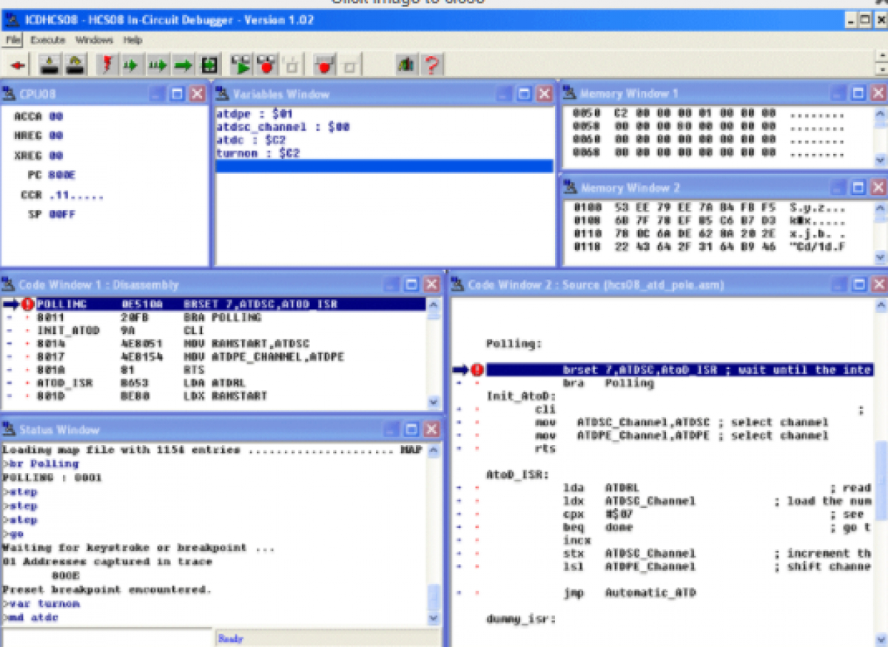The width and height of the screenshot is (888, 647).
Task: Click the red lightning reset icon
Action: pos(108,66)
